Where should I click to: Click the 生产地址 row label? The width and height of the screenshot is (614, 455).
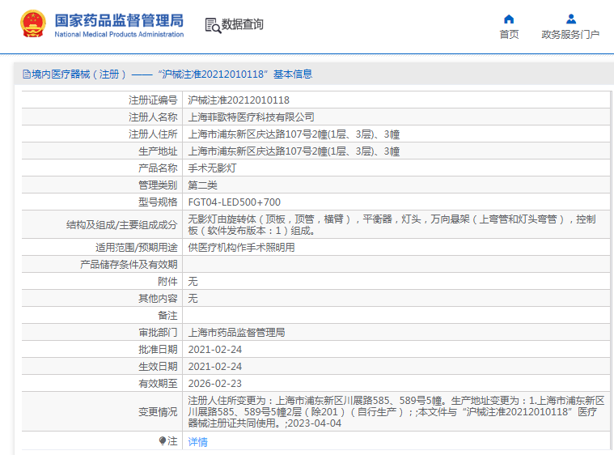tap(158, 151)
